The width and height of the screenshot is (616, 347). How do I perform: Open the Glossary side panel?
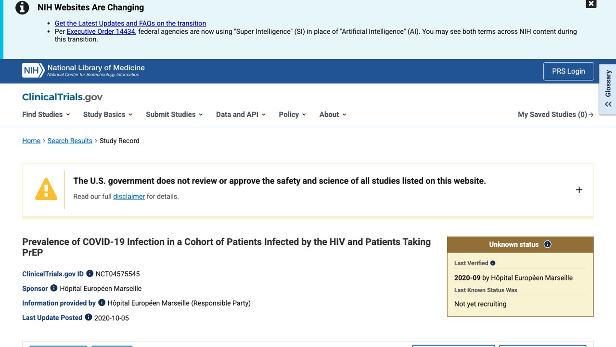pyautogui.click(x=608, y=90)
